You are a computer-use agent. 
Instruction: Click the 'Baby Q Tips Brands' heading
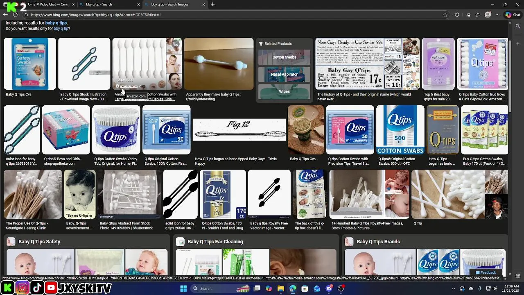pyautogui.click(x=378, y=242)
